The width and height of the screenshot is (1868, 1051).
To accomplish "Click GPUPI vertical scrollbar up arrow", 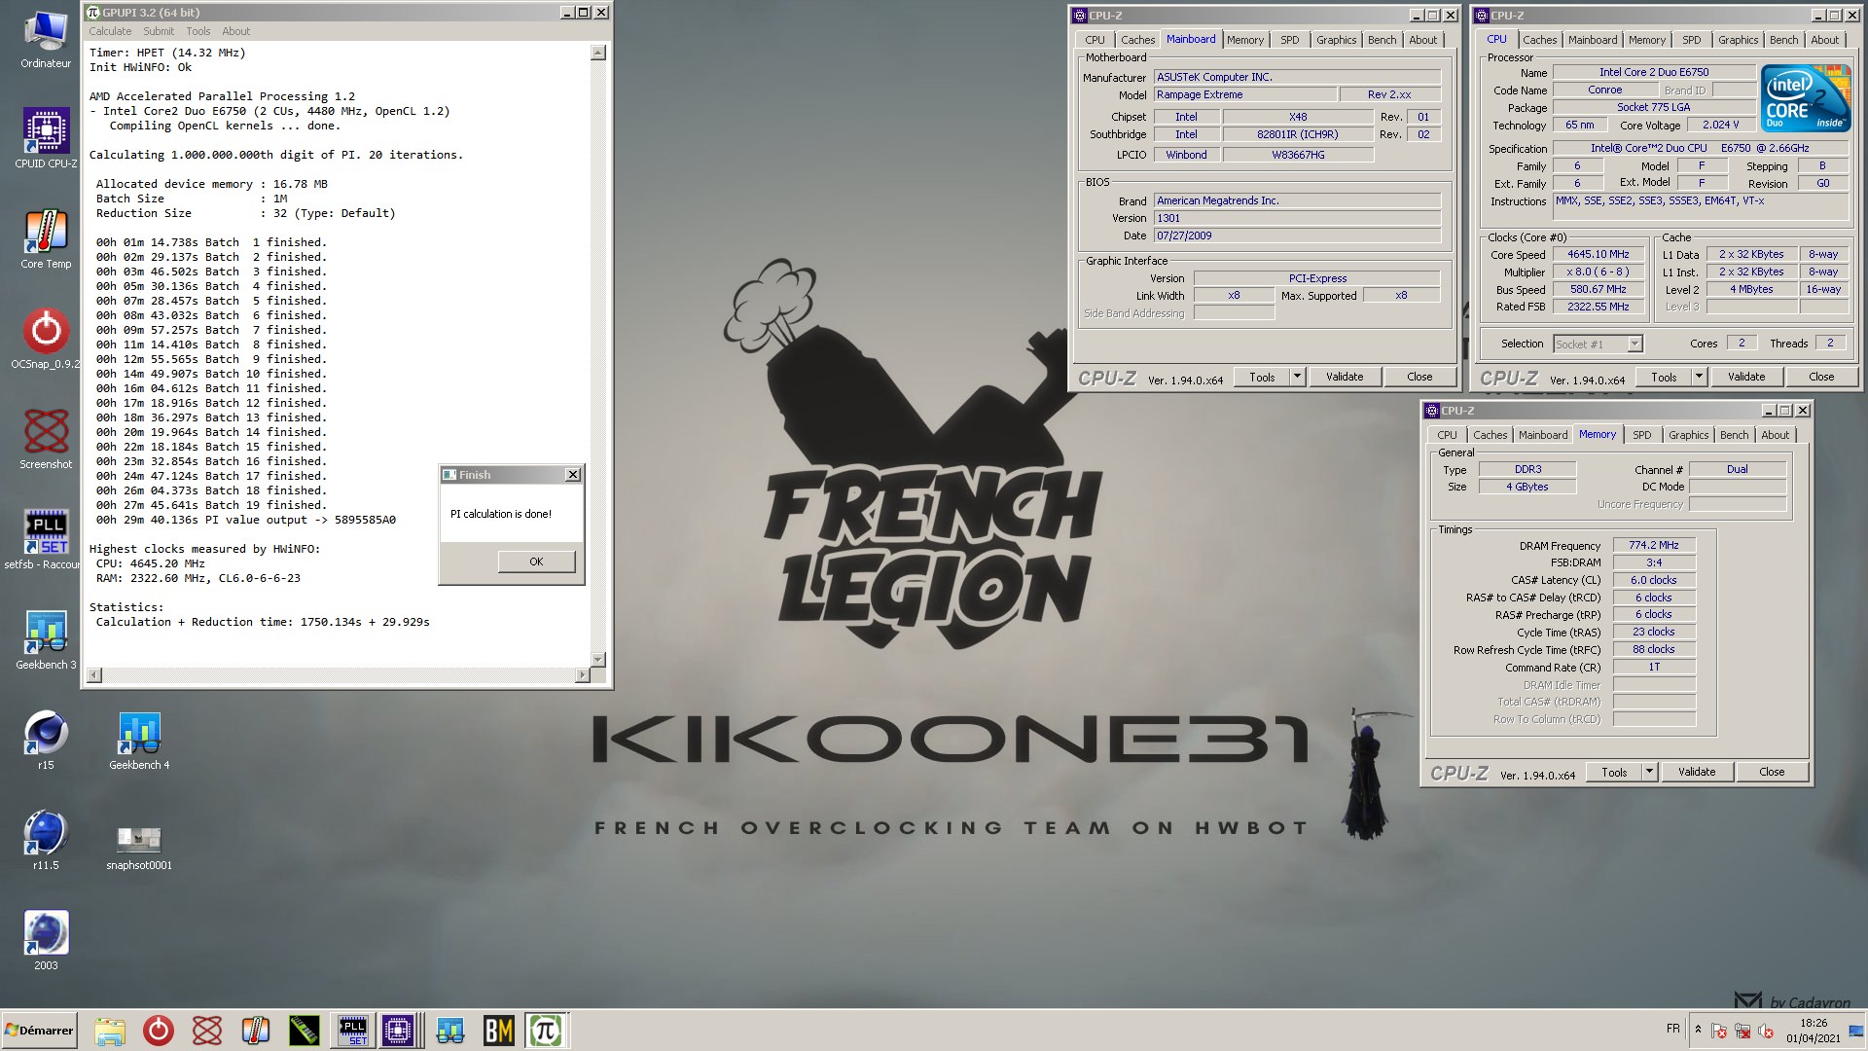I will click(598, 53).
